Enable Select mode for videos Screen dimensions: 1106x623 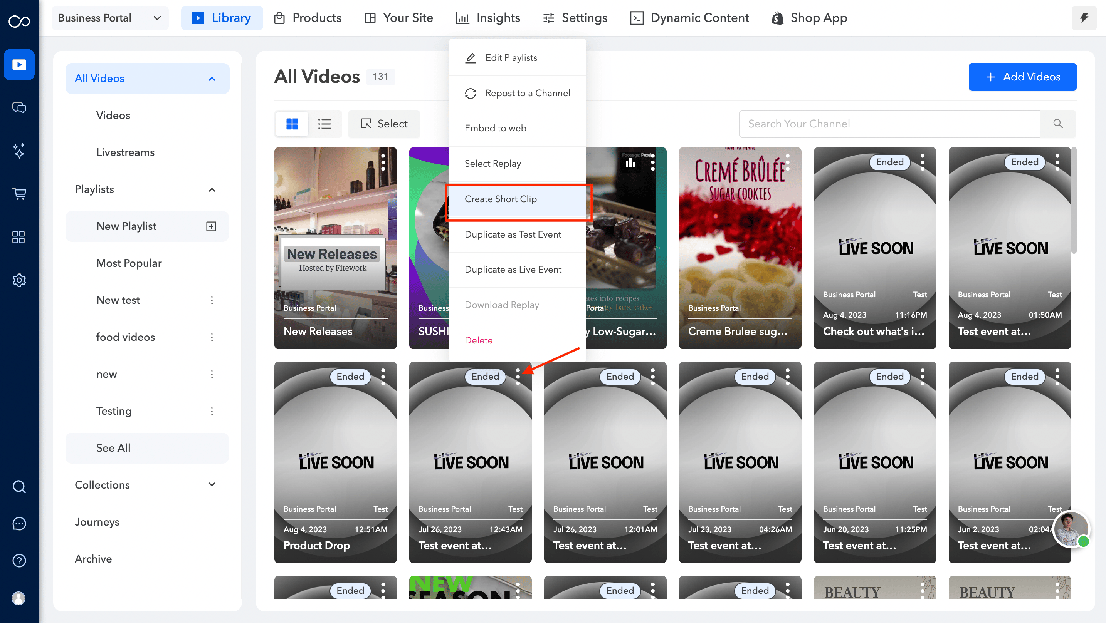(384, 124)
